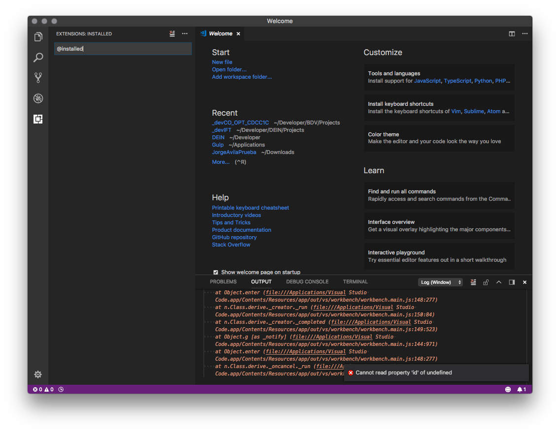Viewport: 560px width, 433px height.
Task: Click Open folder... link
Action: coord(229,69)
